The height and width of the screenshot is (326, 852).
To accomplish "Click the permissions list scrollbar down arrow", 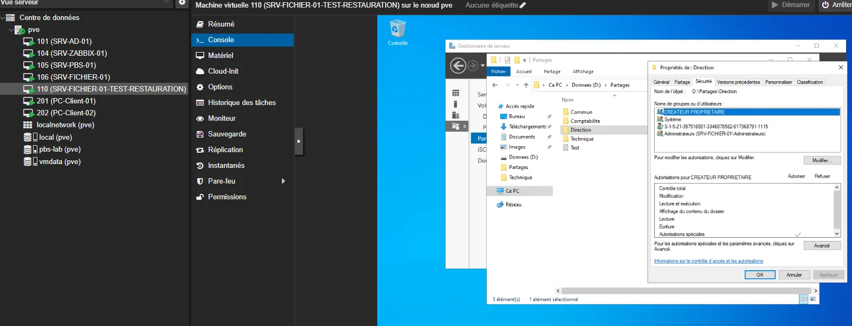I will pos(837,234).
